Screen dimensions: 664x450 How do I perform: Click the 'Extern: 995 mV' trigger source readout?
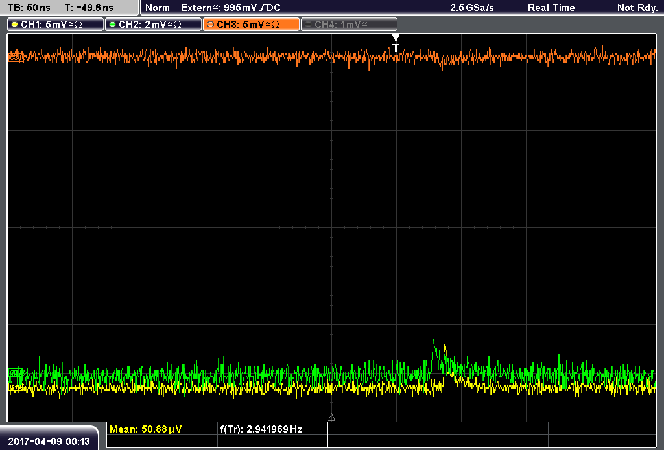click(230, 8)
